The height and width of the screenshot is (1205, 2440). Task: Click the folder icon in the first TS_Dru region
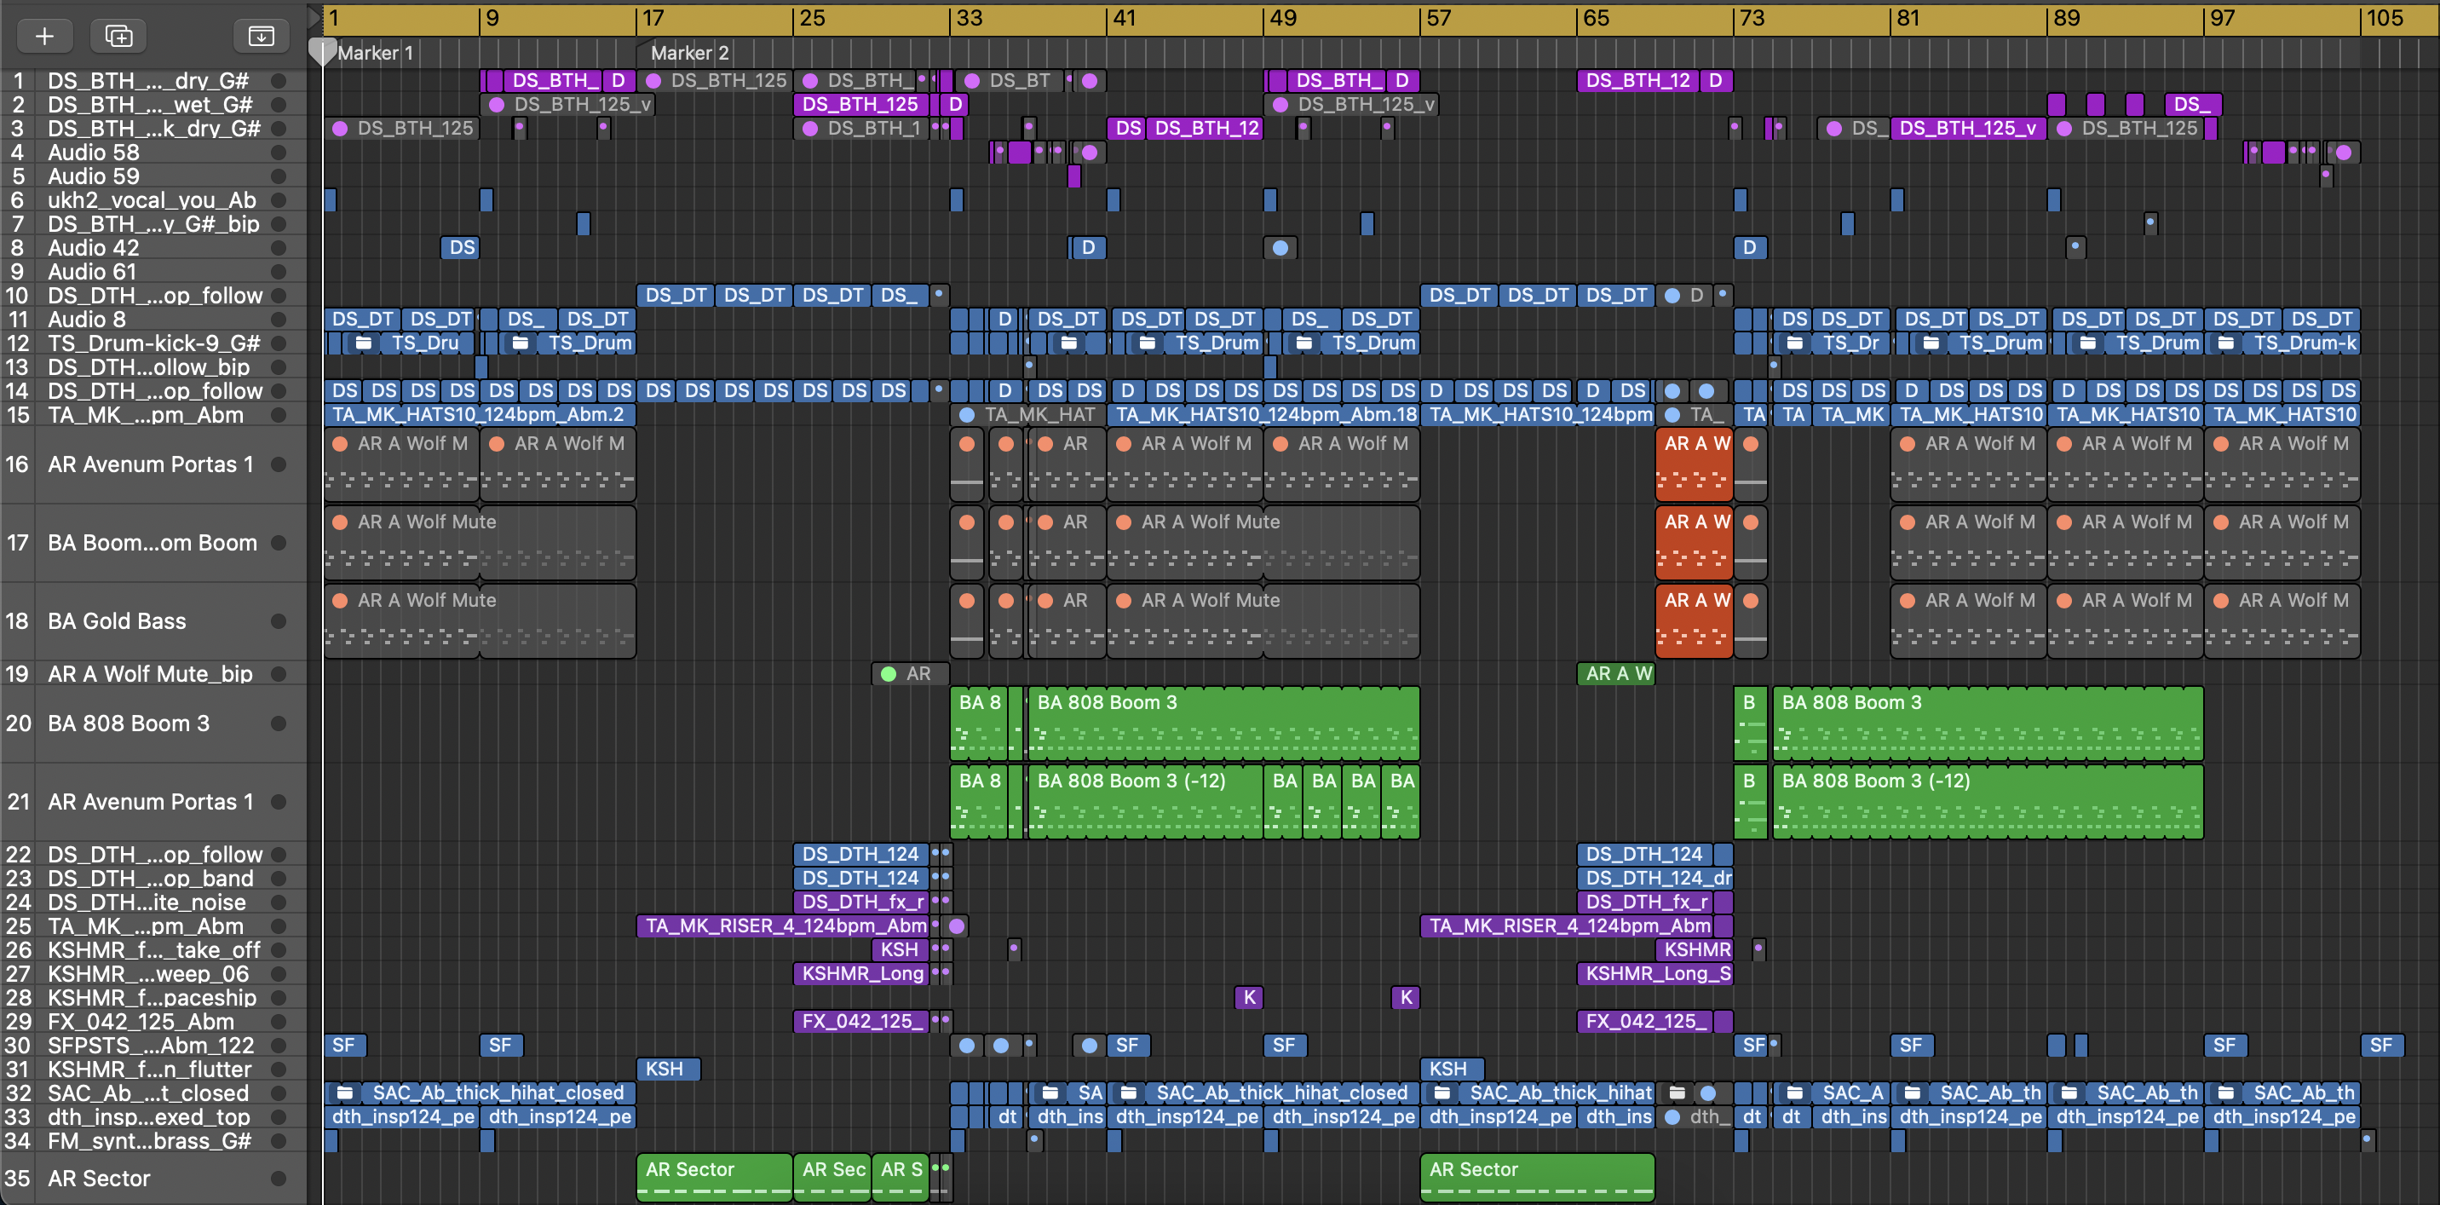(364, 343)
